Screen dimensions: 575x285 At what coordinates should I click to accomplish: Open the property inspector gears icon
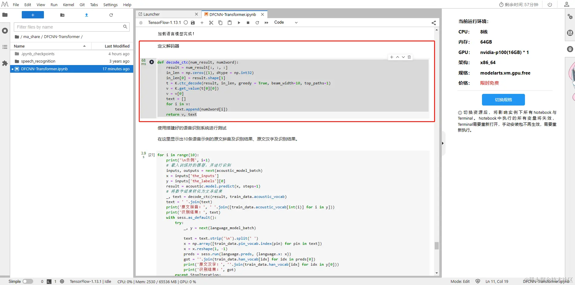[x=570, y=17]
